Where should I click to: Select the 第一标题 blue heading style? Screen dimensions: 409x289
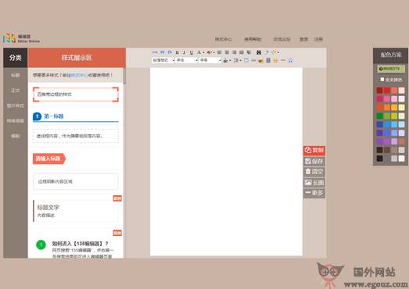[76, 116]
